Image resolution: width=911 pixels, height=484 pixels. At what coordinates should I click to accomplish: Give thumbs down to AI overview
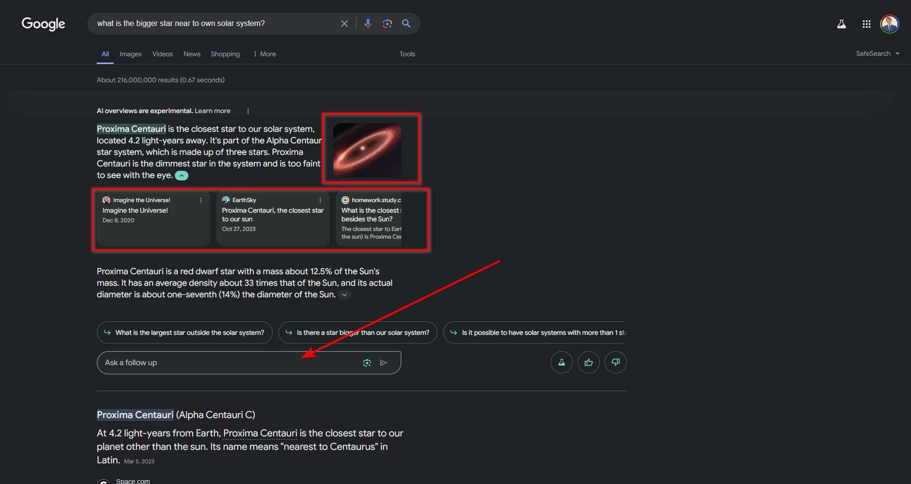click(615, 362)
